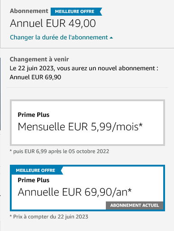
Task: Select the Prime Plus monthly plan card
Action: [x=87, y=123]
